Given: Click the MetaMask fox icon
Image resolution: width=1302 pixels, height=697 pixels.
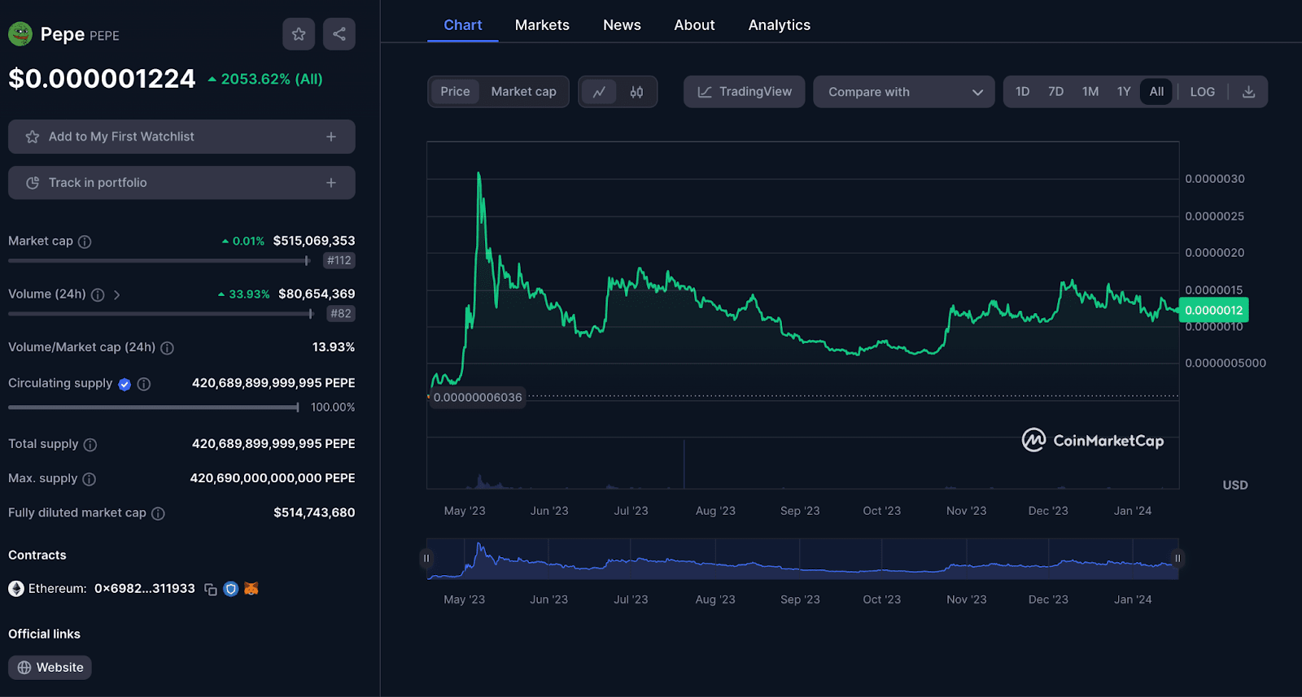Looking at the screenshot, I should tap(251, 588).
